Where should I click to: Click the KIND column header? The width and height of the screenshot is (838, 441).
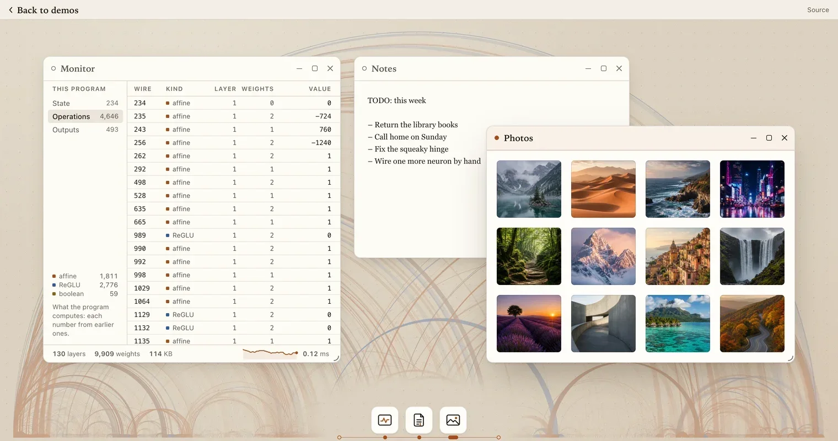pos(174,89)
